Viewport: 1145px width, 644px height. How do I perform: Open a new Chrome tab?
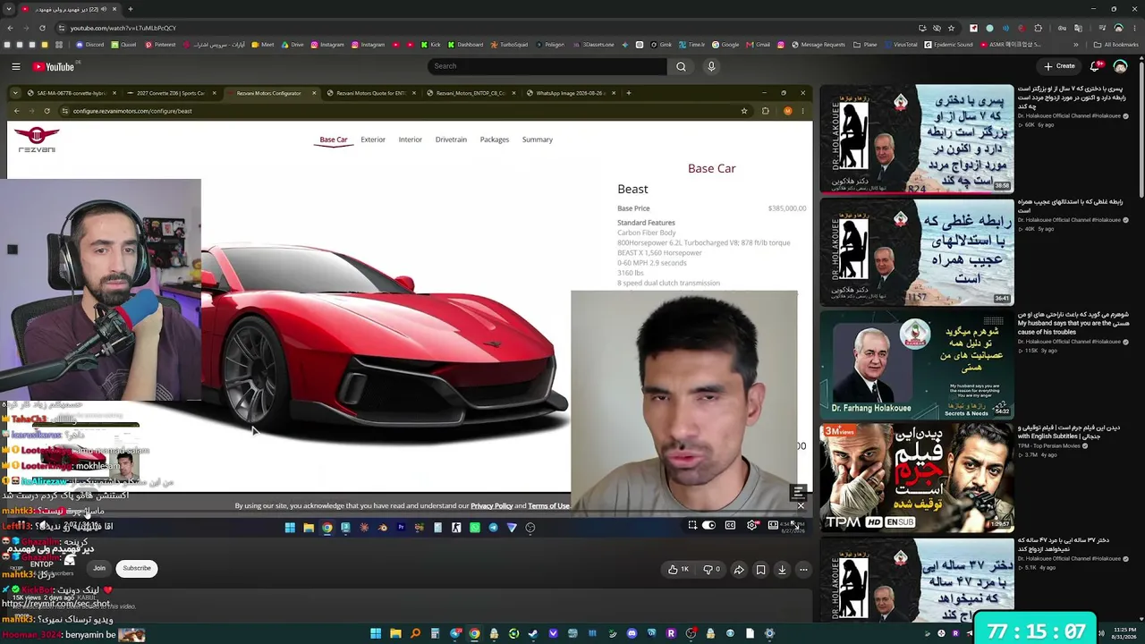pyautogui.click(x=130, y=9)
